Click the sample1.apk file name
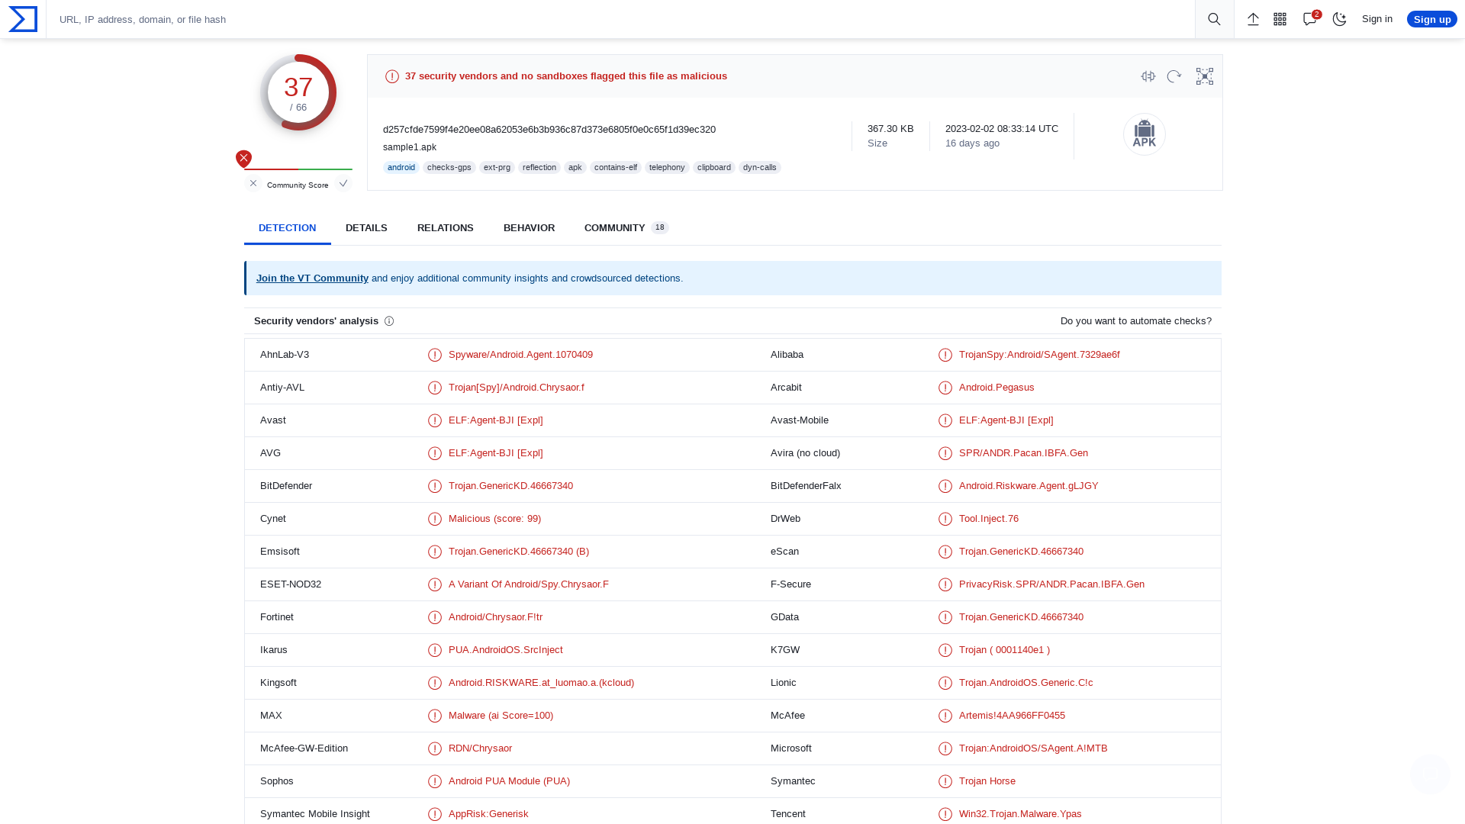1465x824 pixels. coord(410,147)
